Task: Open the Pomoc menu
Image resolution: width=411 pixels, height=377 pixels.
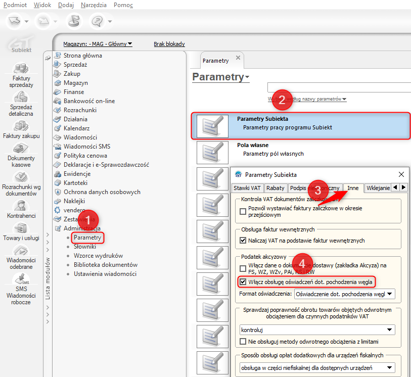Action: click(123, 5)
